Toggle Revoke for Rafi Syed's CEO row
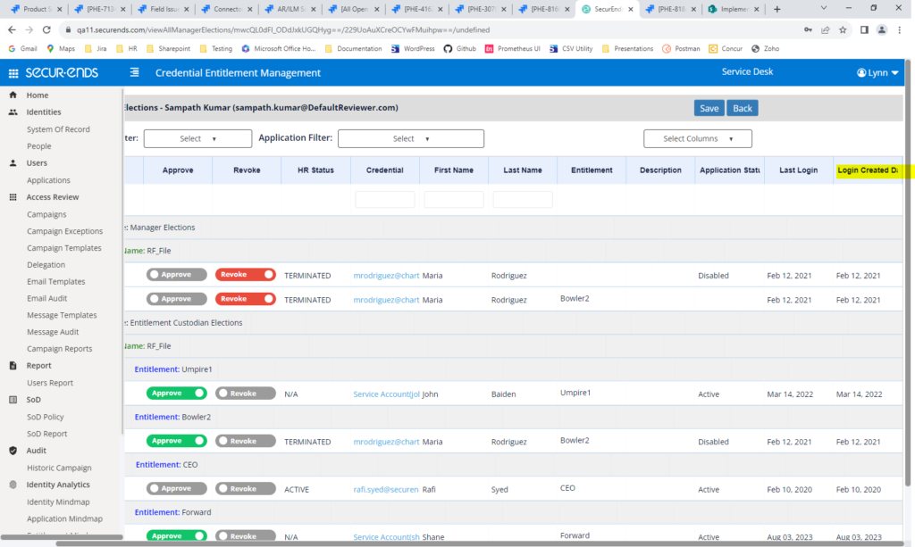 tap(245, 489)
